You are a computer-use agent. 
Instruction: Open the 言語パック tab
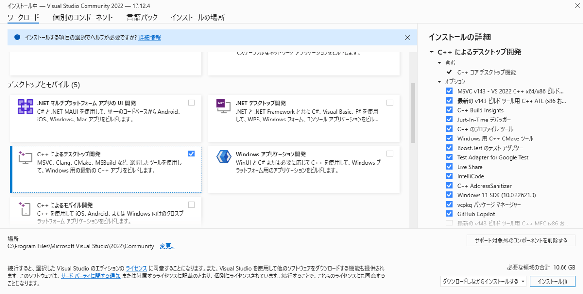pyautogui.click(x=142, y=17)
